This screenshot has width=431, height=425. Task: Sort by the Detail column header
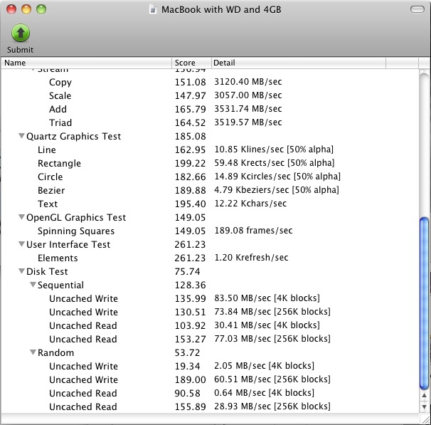click(299, 63)
